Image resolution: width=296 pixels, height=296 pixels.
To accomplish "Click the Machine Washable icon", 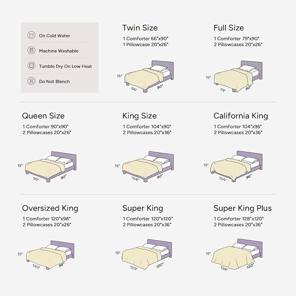I will click(31, 51).
